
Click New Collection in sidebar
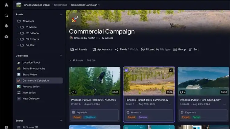coord(31,99)
